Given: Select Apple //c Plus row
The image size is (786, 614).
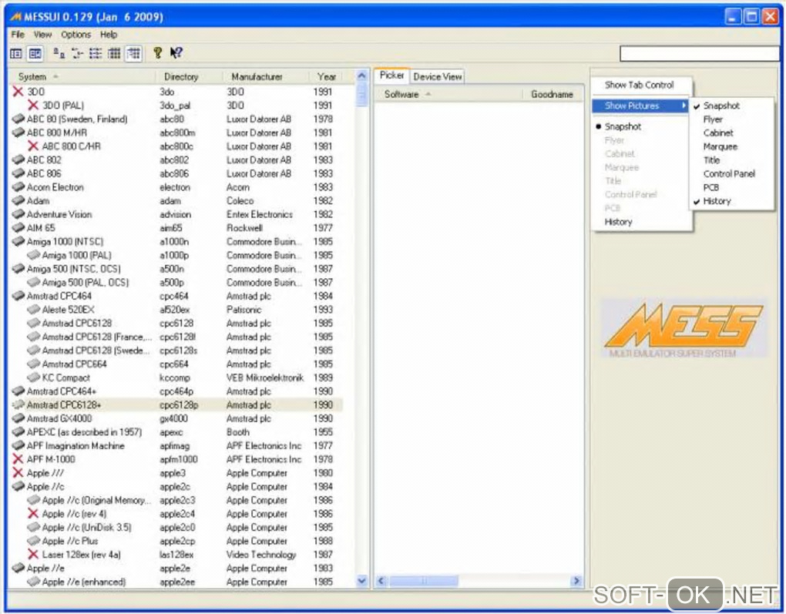Looking at the screenshot, I should tap(176, 541).
